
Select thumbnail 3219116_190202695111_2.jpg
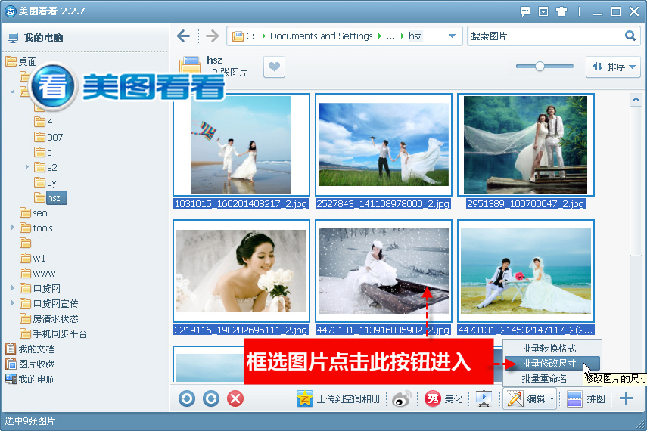coord(241,271)
